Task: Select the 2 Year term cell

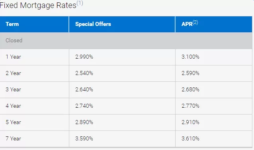Action: point(34,73)
